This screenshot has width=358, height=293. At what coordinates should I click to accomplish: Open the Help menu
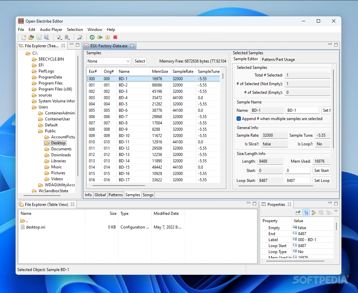pos(111,30)
